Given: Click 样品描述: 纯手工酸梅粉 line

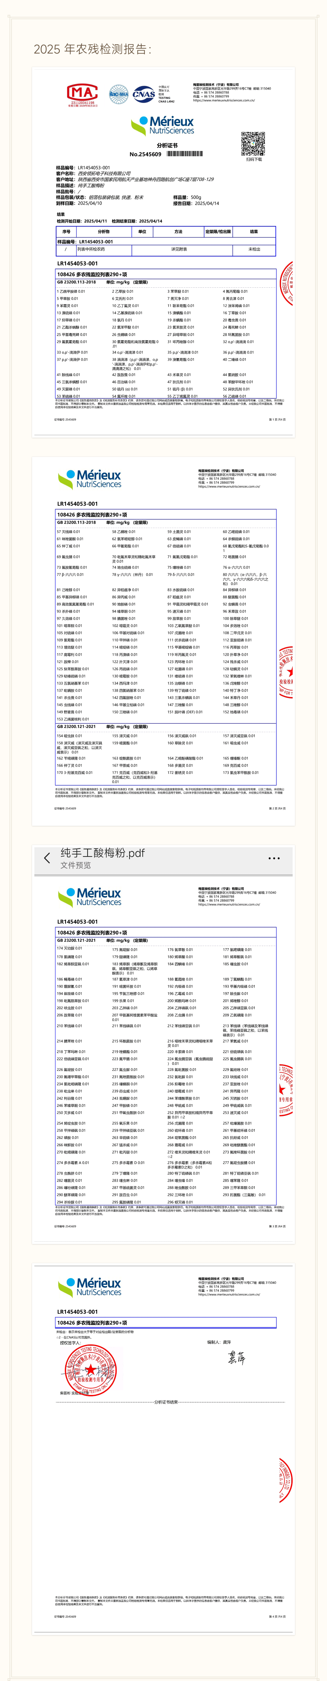Looking at the screenshot, I should pos(80,185).
